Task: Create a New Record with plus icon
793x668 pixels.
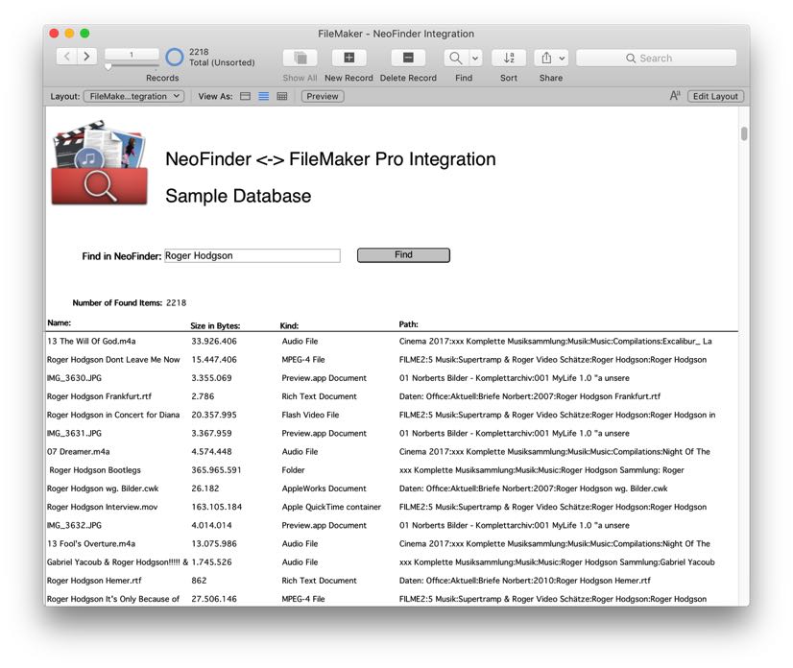Action: [x=348, y=58]
